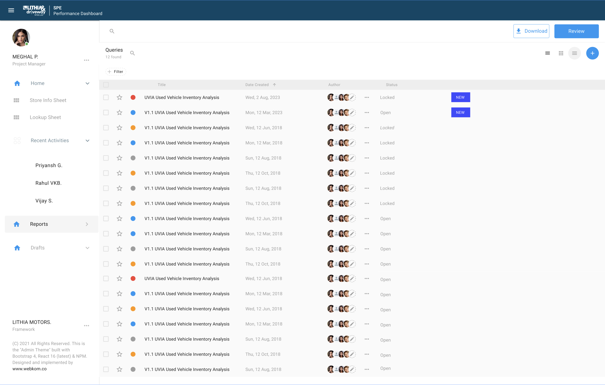
Task: Select the checkbox on the V1.1 row dated Mon, 12 Mar, 2023
Action: pos(106,113)
